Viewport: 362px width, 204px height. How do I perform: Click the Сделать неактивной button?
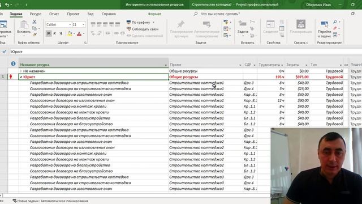(x=145, y=36)
